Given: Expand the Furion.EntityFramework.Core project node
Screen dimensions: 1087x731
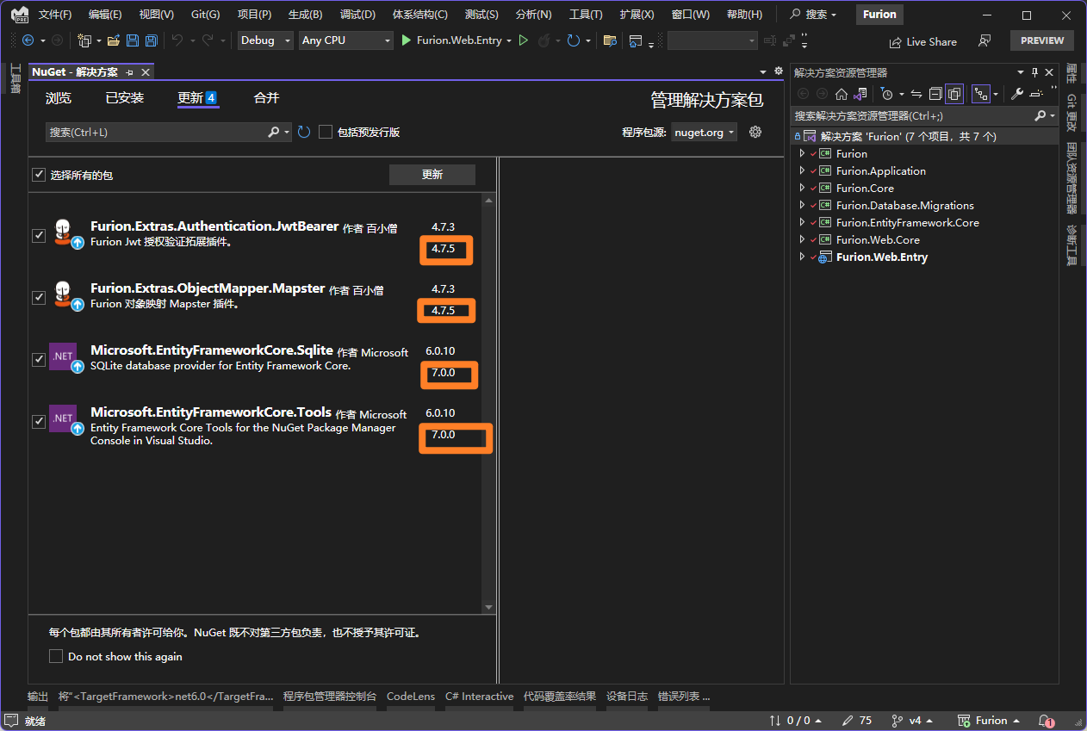Looking at the screenshot, I should pos(802,222).
